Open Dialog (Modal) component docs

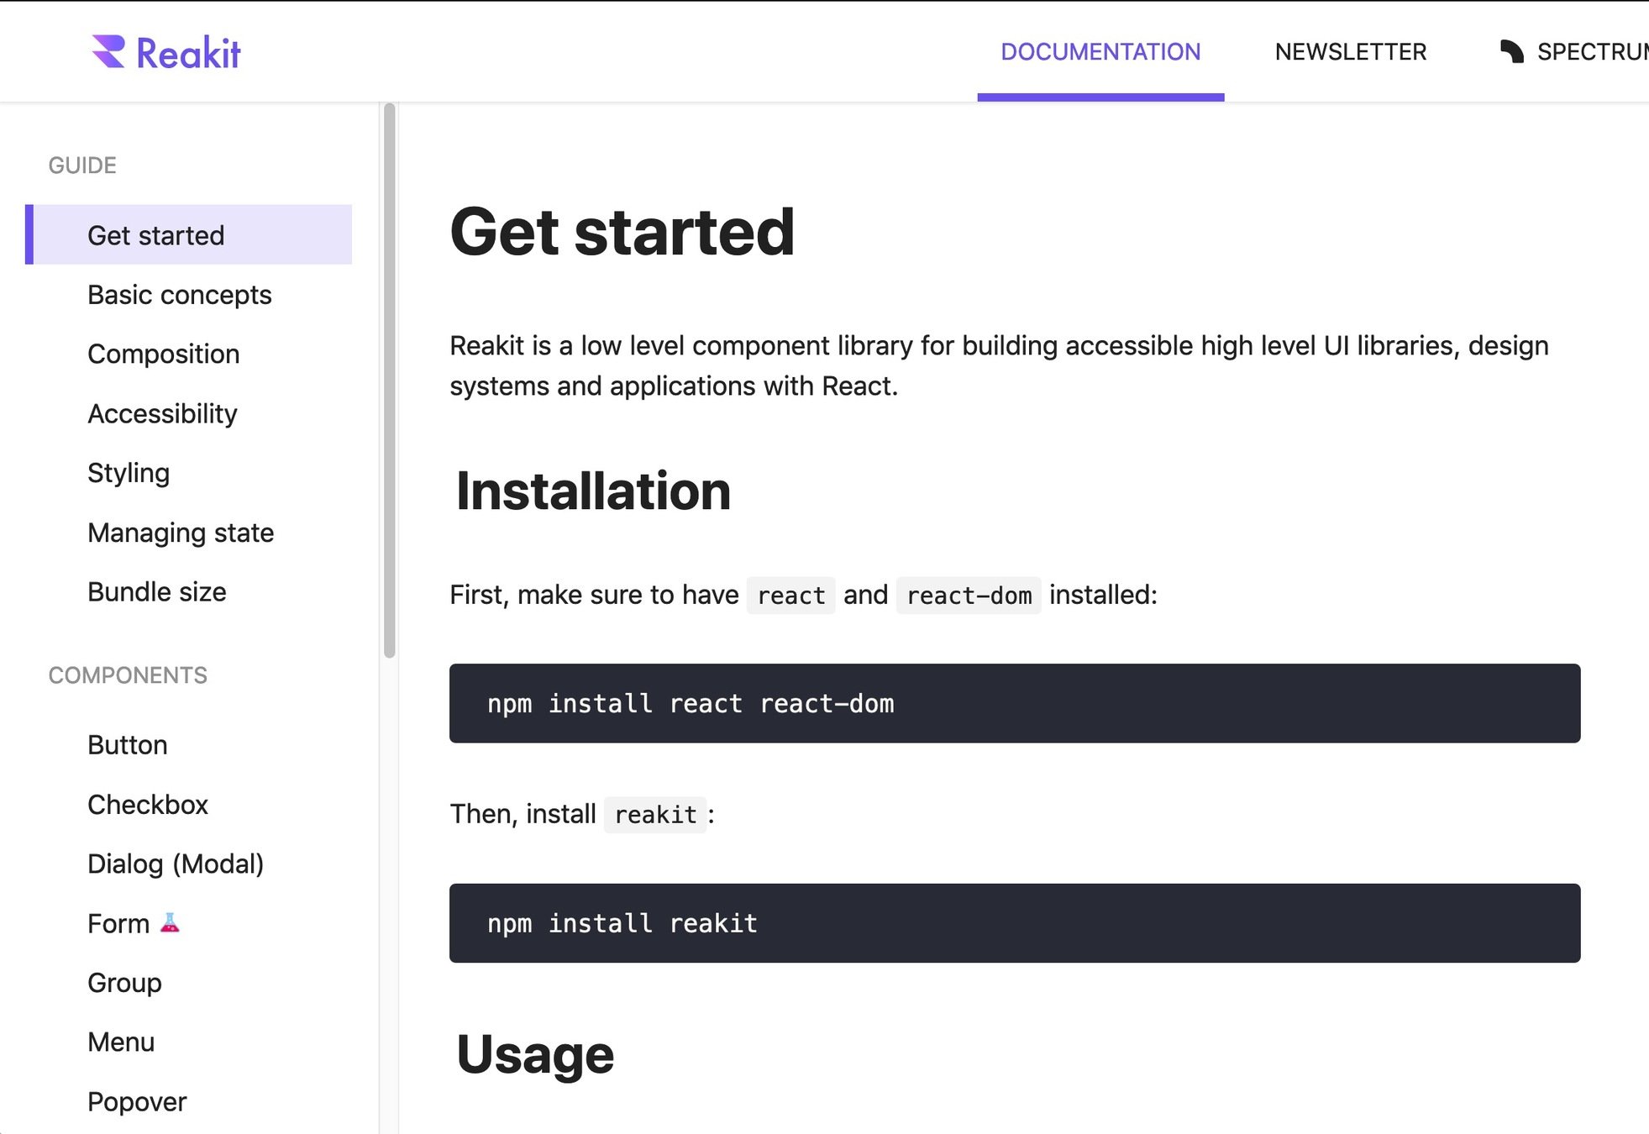tap(176, 864)
